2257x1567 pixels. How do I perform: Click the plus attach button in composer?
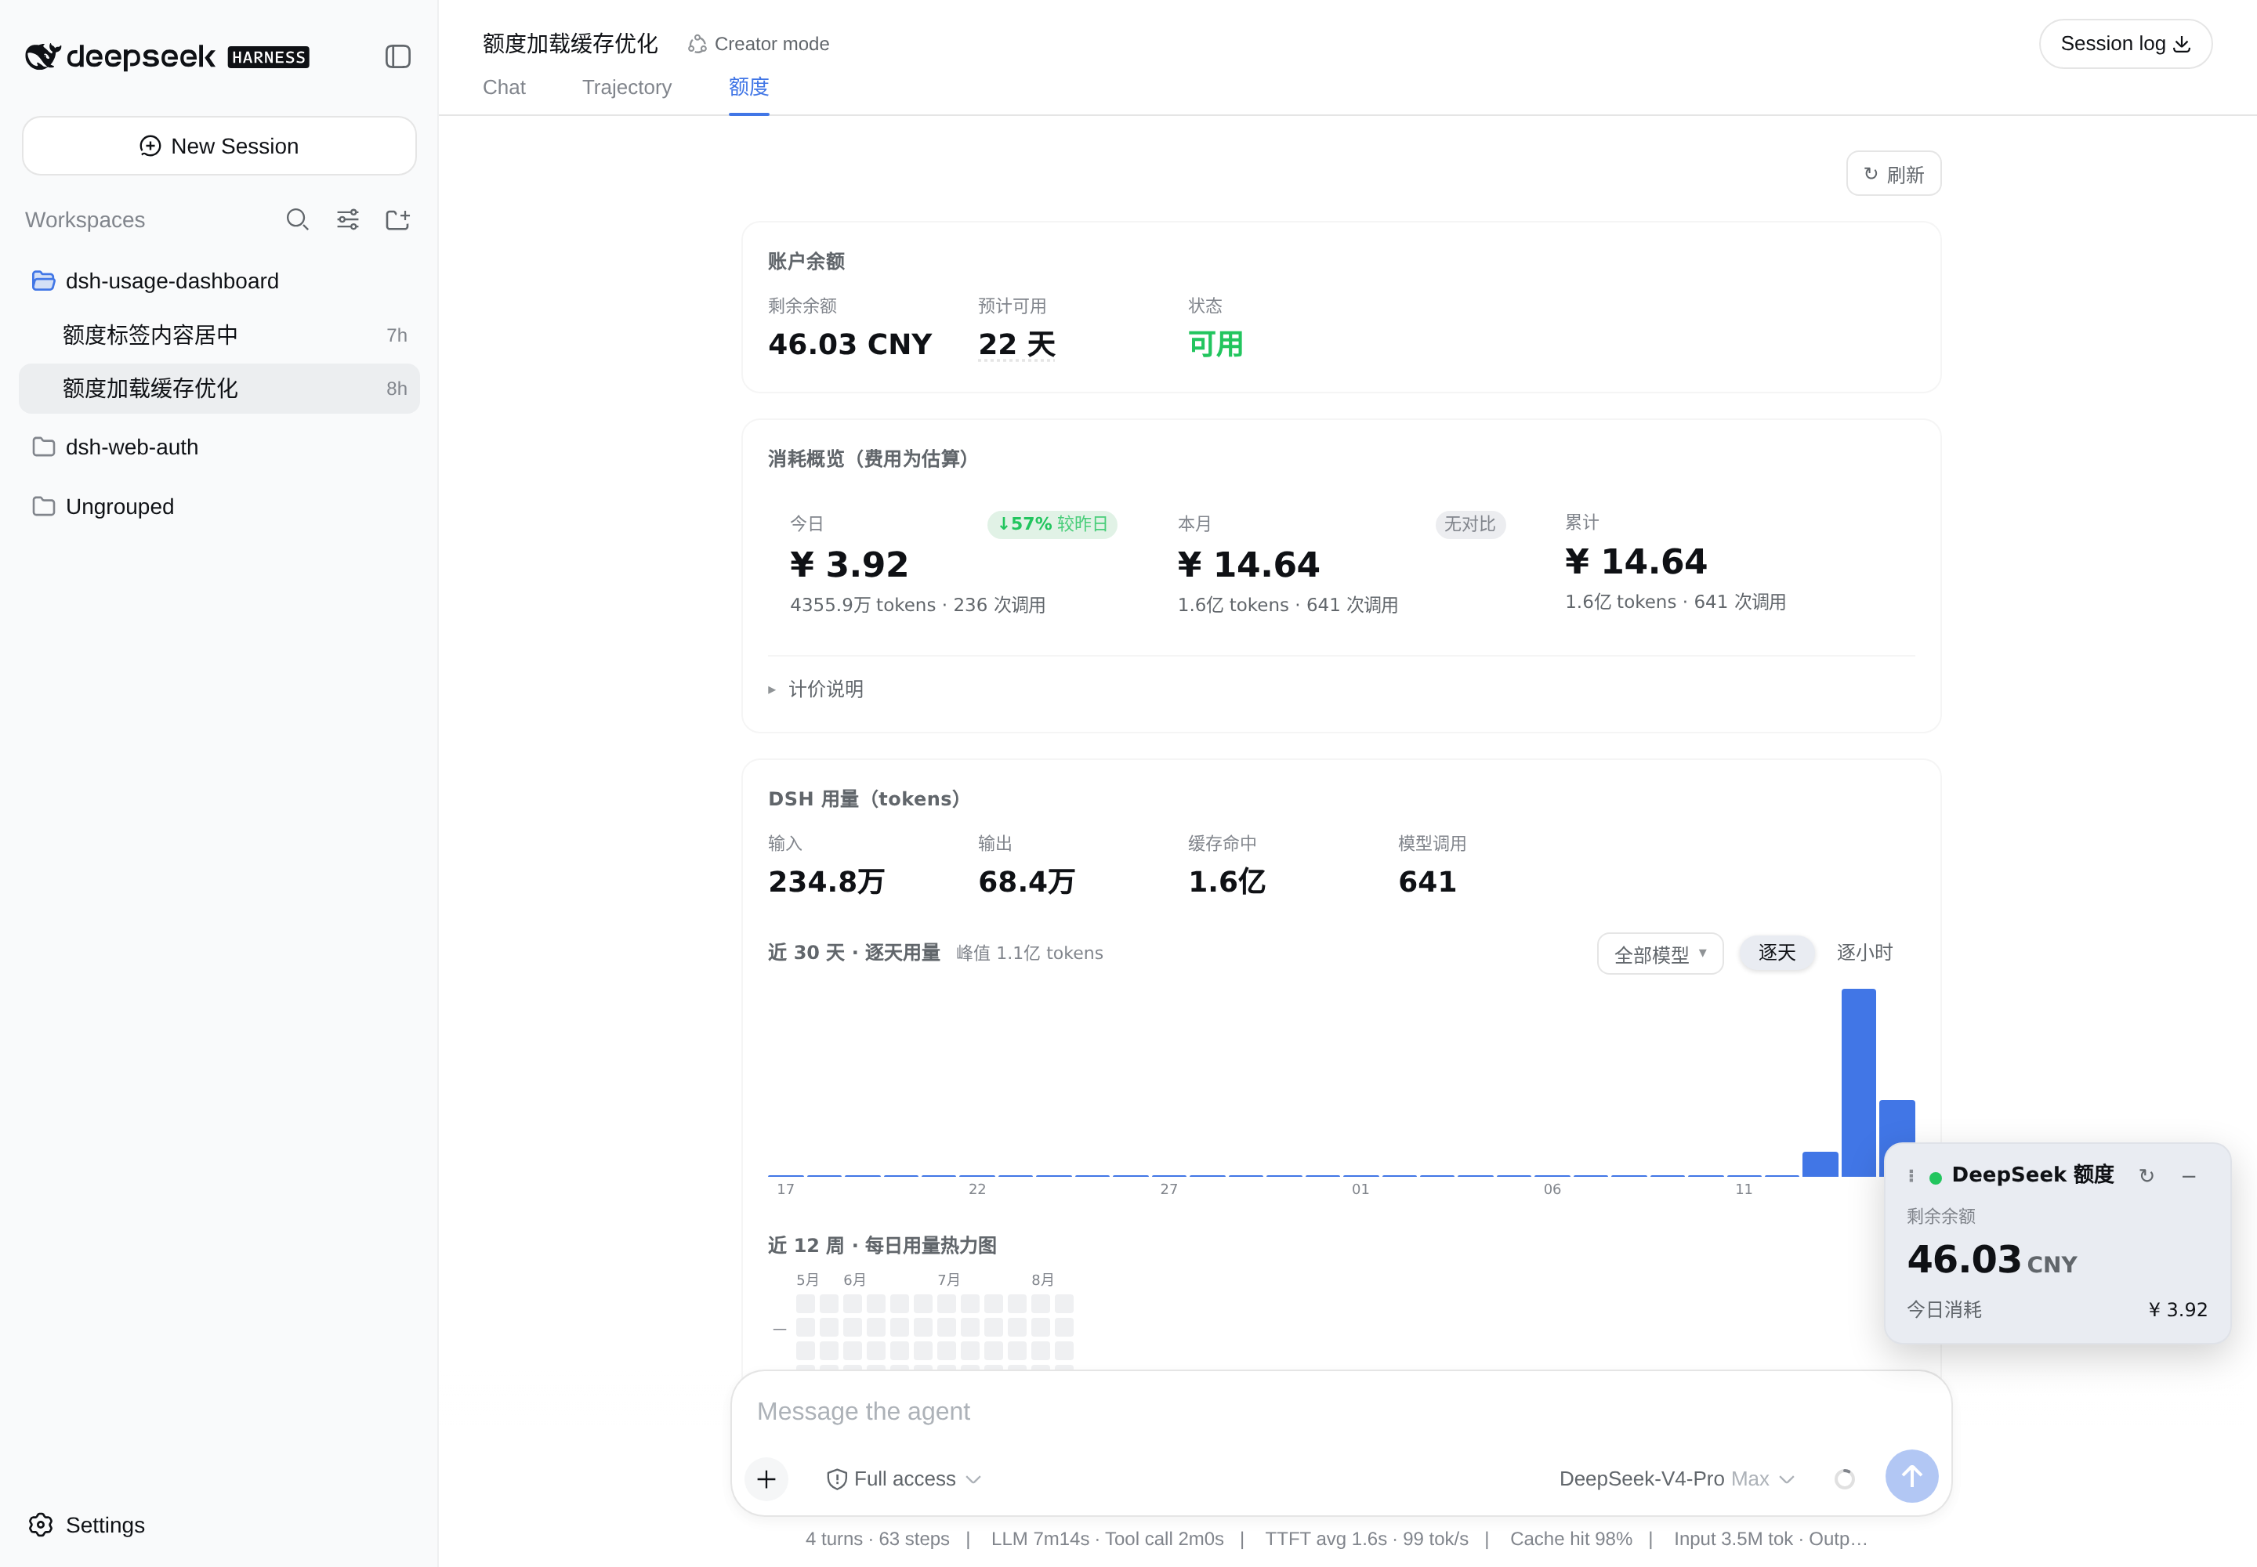click(x=767, y=1479)
